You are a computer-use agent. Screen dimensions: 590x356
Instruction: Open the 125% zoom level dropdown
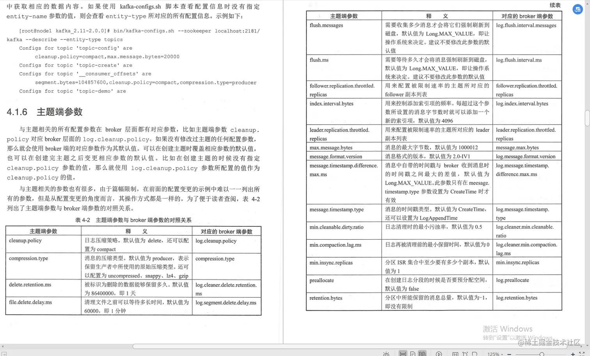tap(503, 353)
